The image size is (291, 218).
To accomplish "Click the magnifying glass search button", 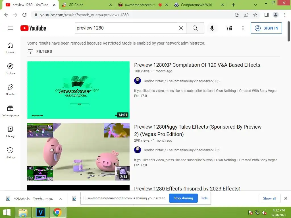I will coord(195,28).
